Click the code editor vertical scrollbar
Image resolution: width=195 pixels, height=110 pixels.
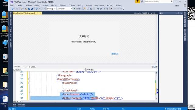pos(156,87)
